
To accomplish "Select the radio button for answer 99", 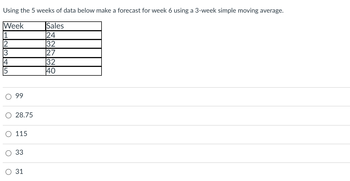I will coord(9,96).
